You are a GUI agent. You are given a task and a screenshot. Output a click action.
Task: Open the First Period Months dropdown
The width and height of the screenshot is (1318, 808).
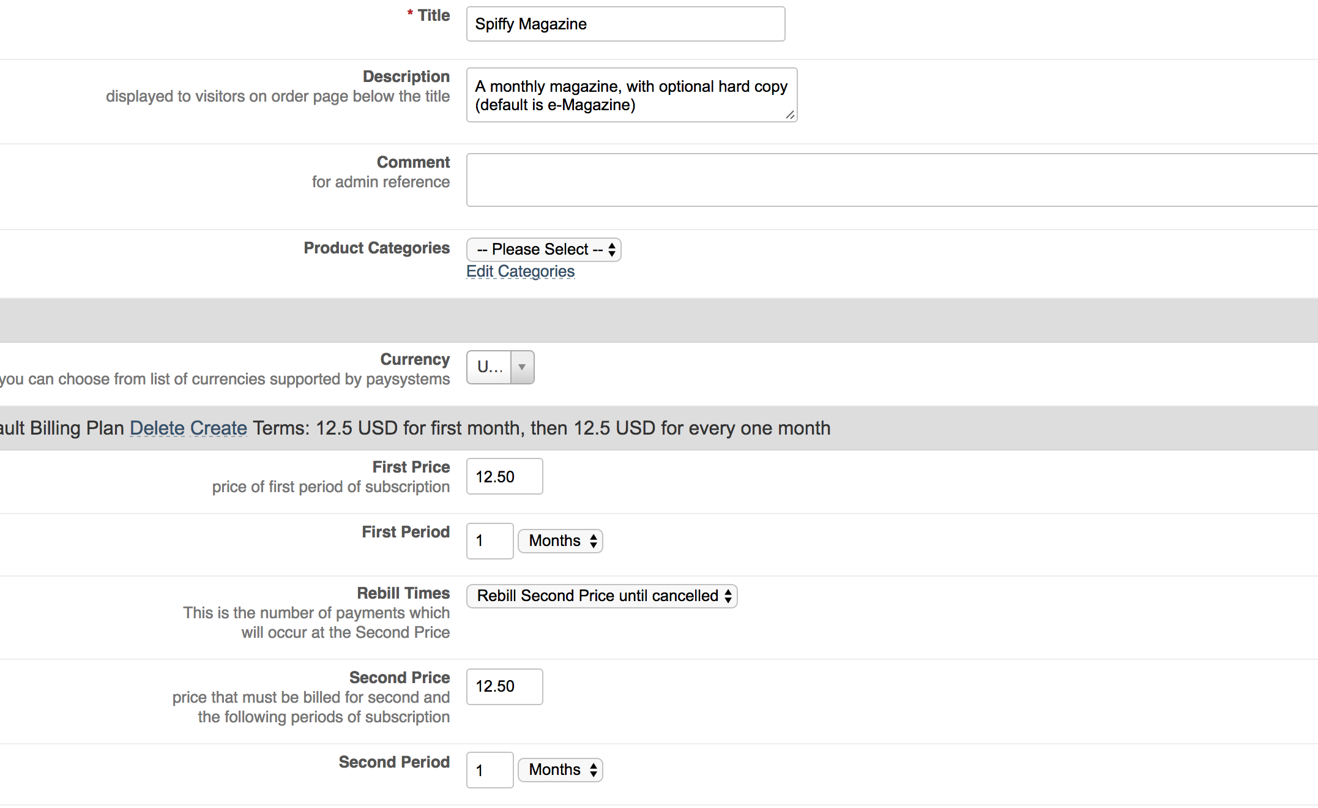(560, 541)
